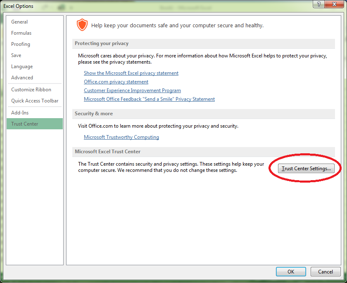This screenshot has height=283, width=347.
Task: Click the 'Visit Office.com to learn more' text
Action: 158,126
